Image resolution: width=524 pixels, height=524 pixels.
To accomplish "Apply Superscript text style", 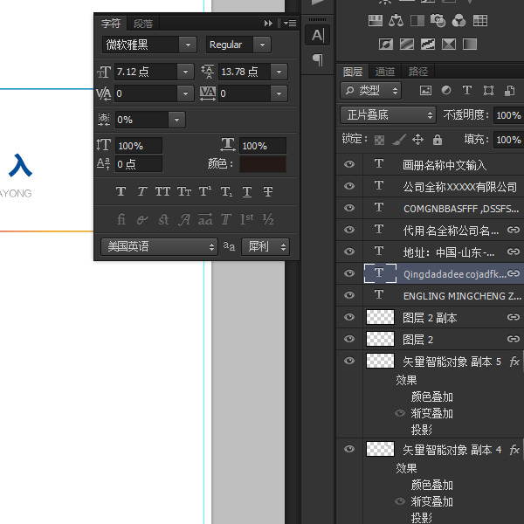I will coord(205,191).
